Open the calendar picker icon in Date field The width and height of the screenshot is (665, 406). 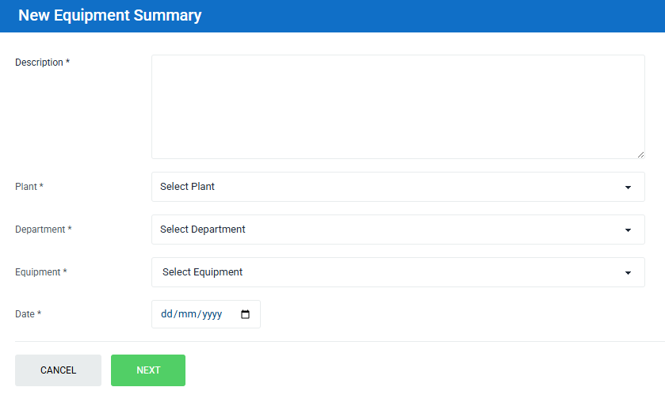(245, 314)
